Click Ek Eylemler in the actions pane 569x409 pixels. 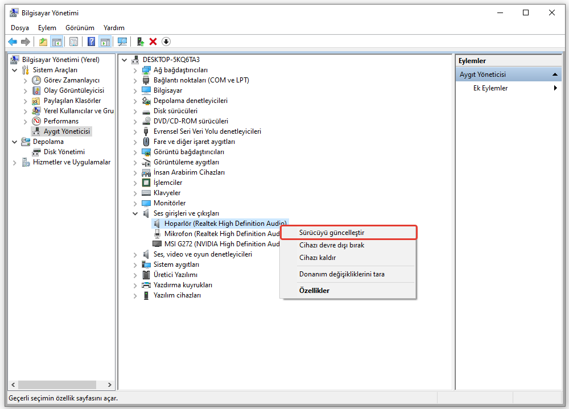pos(490,88)
